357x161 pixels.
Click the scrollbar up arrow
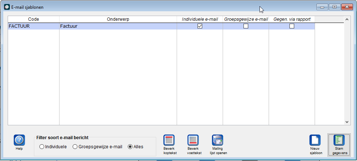point(347,20)
